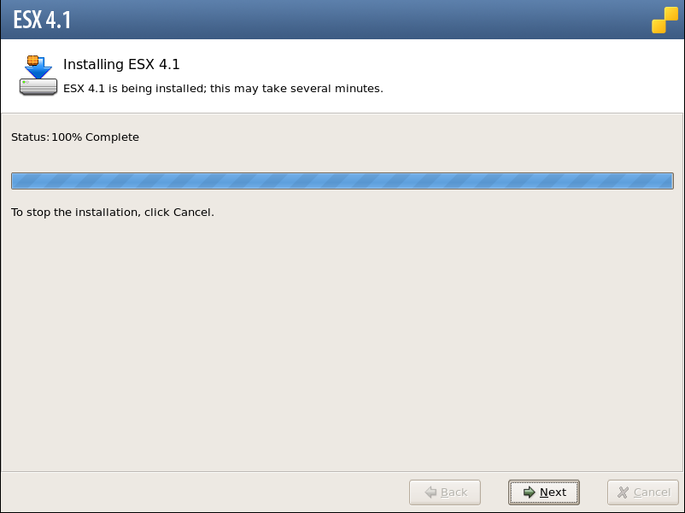The height and width of the screenshot is (513, 685).
Task: Click the 'being installed' description text
Action: point(223,88)
